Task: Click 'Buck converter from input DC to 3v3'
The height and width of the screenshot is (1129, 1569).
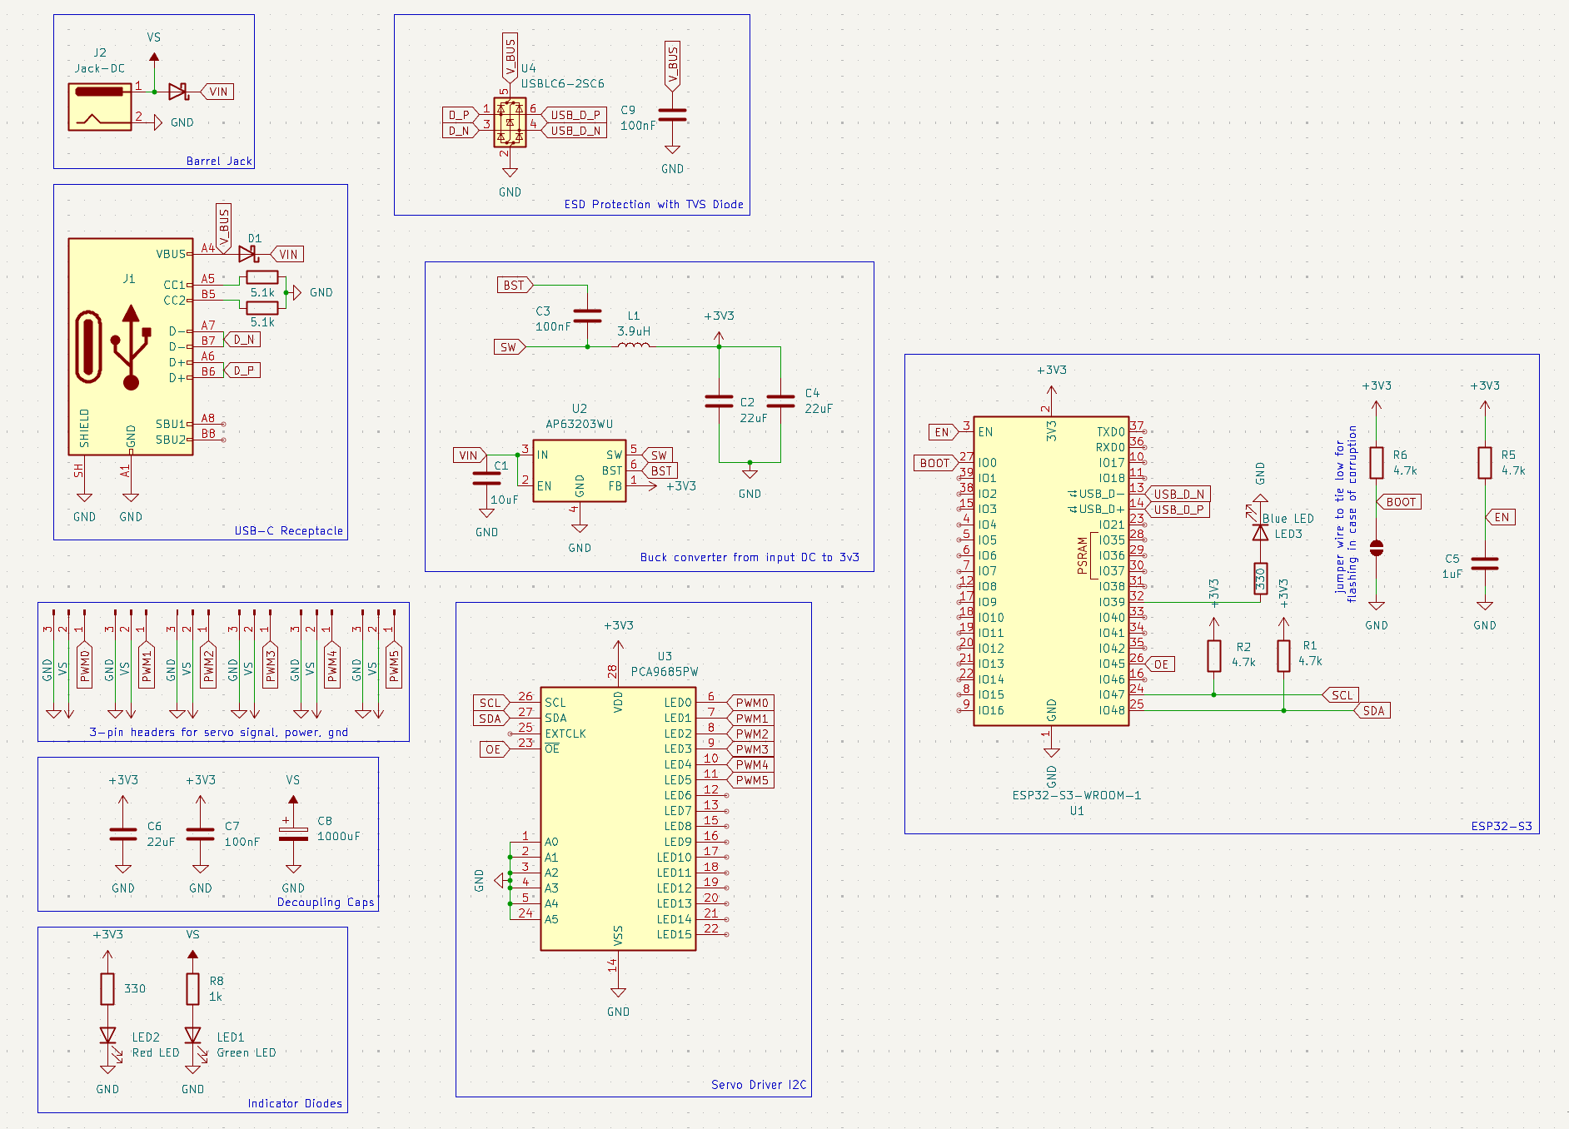Action: tap(750, 558)
